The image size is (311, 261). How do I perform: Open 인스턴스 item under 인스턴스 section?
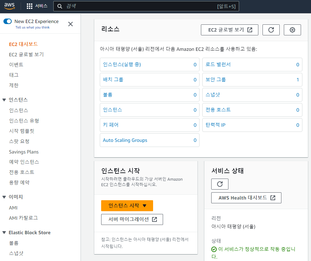(19, 110)
